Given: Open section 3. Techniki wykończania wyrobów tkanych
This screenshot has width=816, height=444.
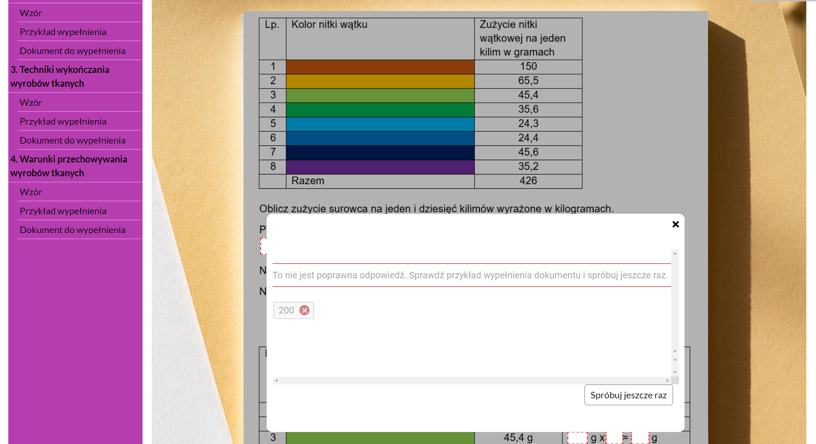Looking at the screenshot, I should [60, 77].
